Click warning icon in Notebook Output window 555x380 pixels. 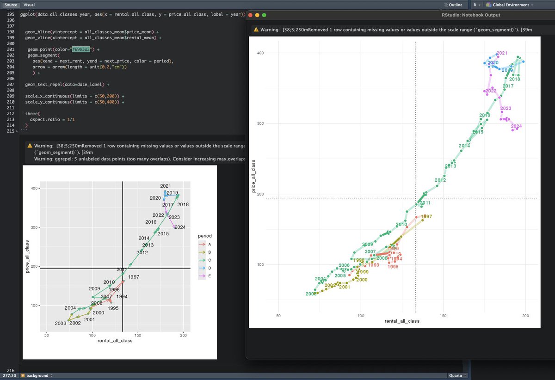coord(256,29)
